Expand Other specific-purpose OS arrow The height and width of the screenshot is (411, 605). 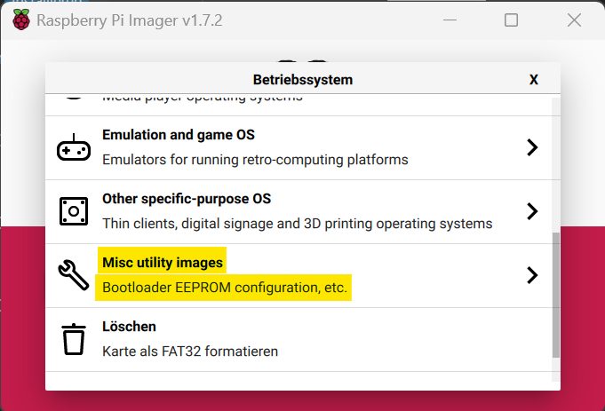pos(532,211)
